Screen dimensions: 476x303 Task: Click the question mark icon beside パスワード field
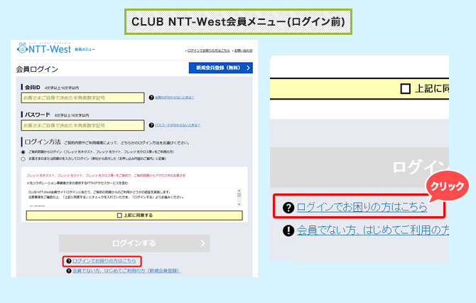pyautogui.click(x=151, y=125)
